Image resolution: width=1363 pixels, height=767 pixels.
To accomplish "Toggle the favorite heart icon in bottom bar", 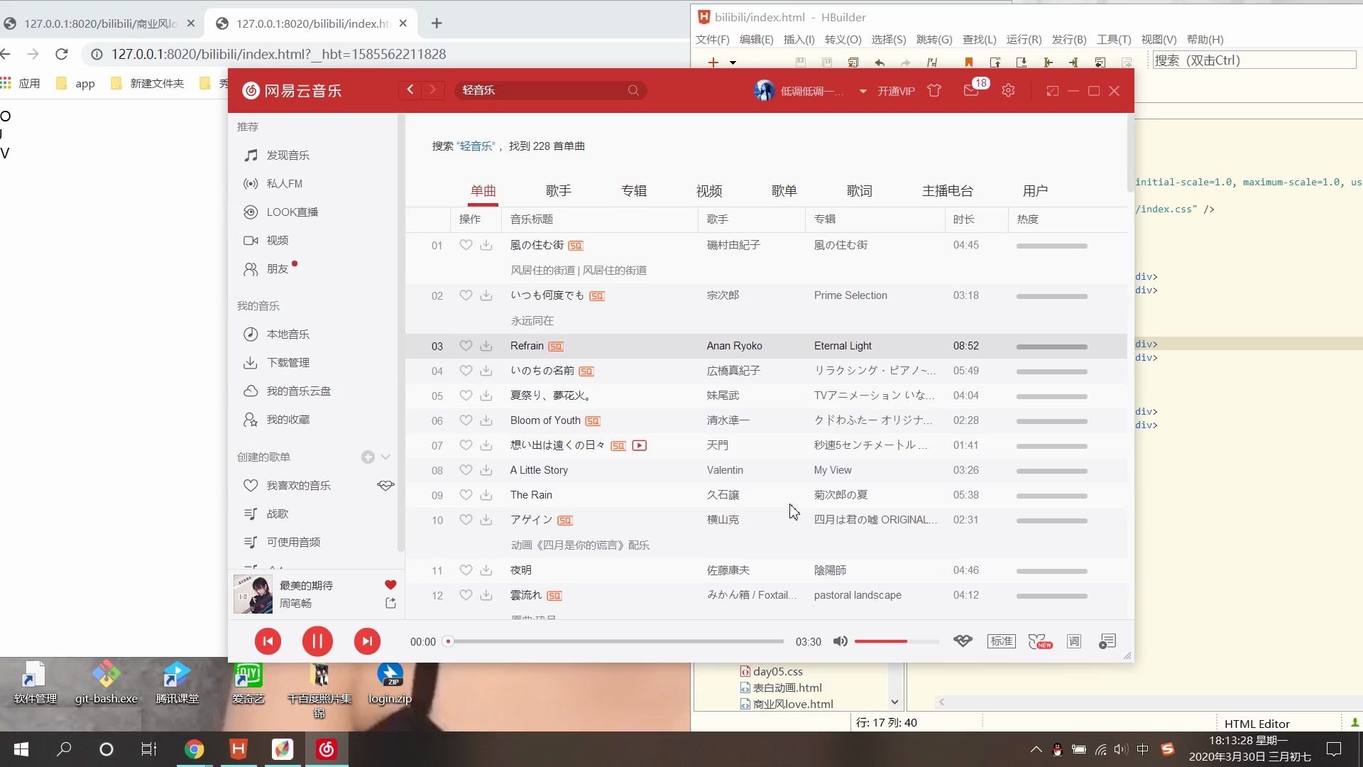I will 963,641.
